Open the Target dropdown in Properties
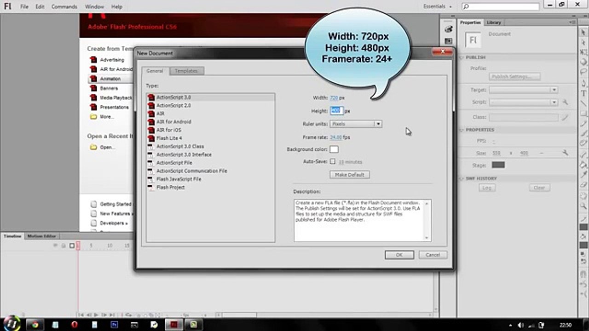This screenshot has height=331, width=589. [523, 90]
